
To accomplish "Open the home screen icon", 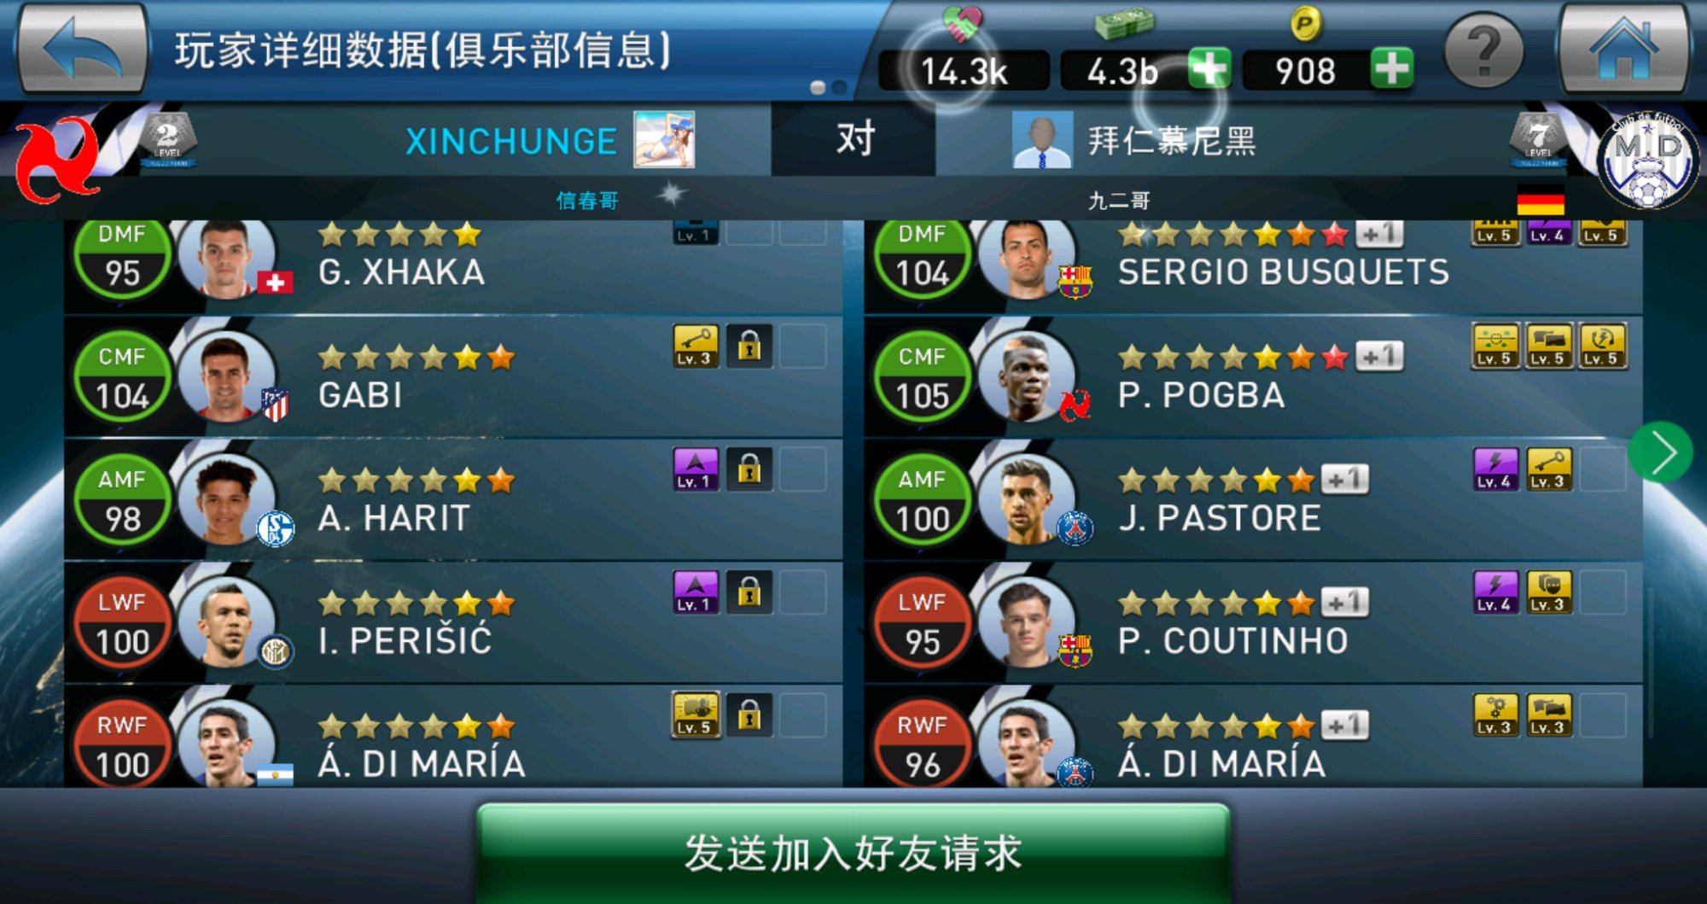I will pyautogui.click(x=1623, y=48).
